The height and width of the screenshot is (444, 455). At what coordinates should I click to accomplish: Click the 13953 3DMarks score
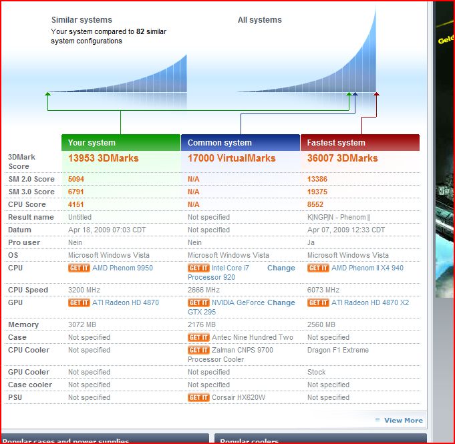pyautogui.click(x=104, y=158)
